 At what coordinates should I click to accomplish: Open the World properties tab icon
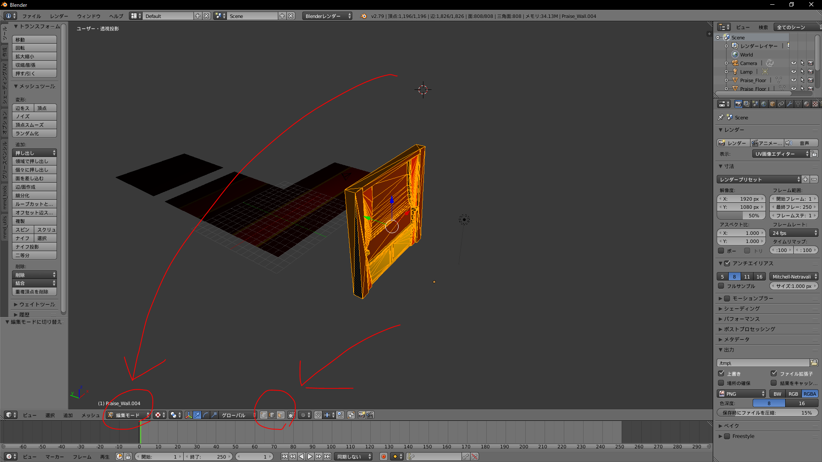(x=764, y=104)
